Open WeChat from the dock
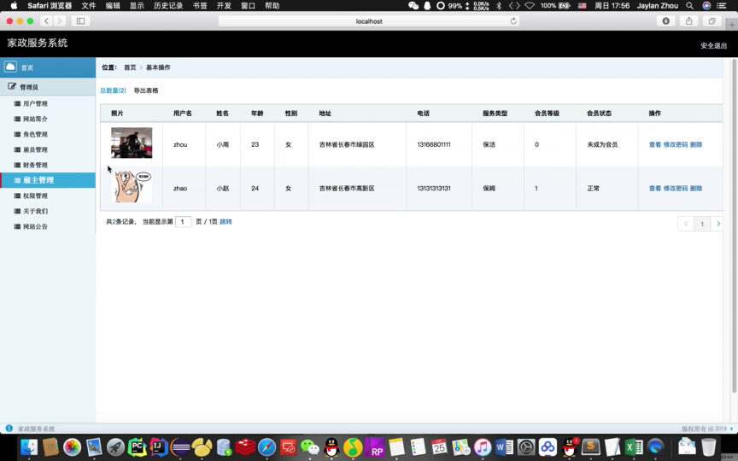The image size is (738, 461). click(310, 446)
